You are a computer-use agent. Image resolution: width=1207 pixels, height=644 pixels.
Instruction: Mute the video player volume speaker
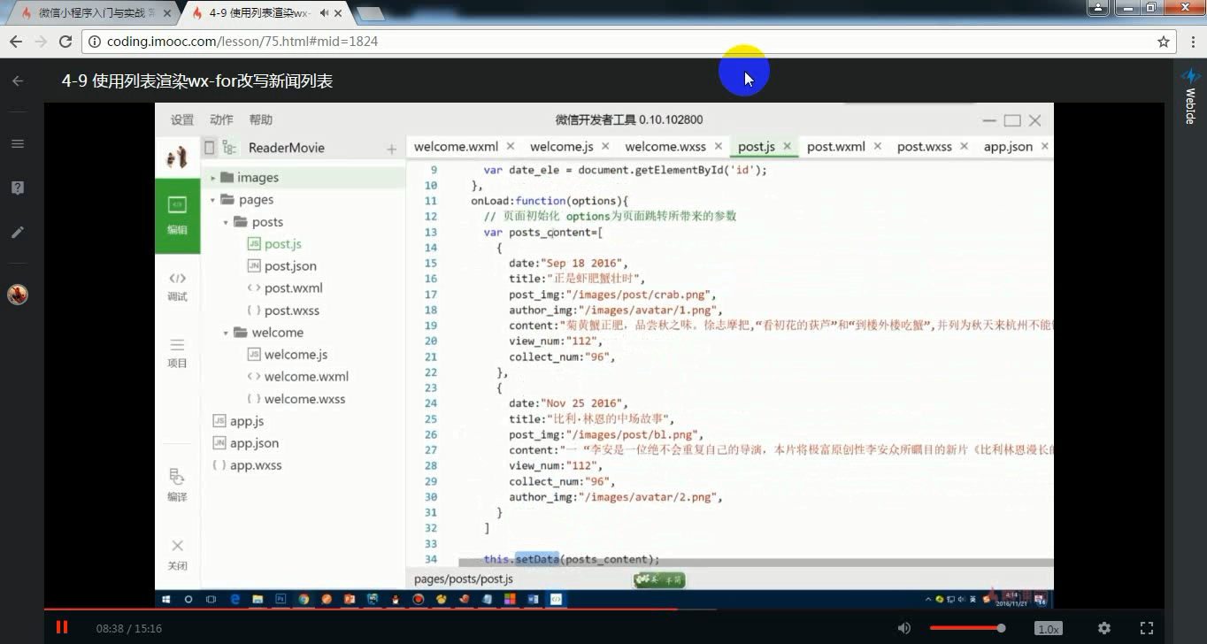pyautogui.click(x=903, y=628)
